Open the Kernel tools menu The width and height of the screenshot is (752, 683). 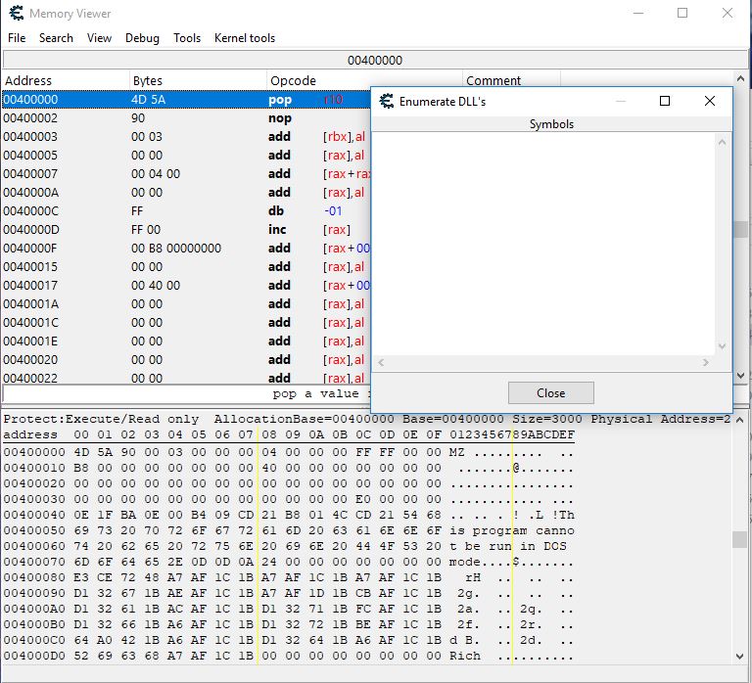pyautogui.click(x=245, y=38)
